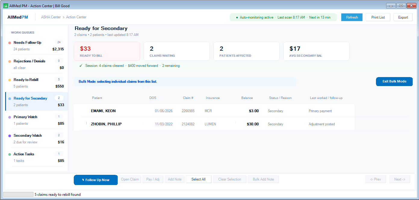Click claim number 2124082
The width and height of the screenshot is (419, 200).
coord(188,124)
